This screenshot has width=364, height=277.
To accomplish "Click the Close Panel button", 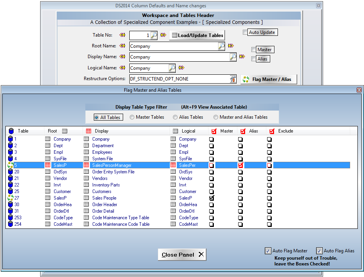I will (x=182, y=255).
